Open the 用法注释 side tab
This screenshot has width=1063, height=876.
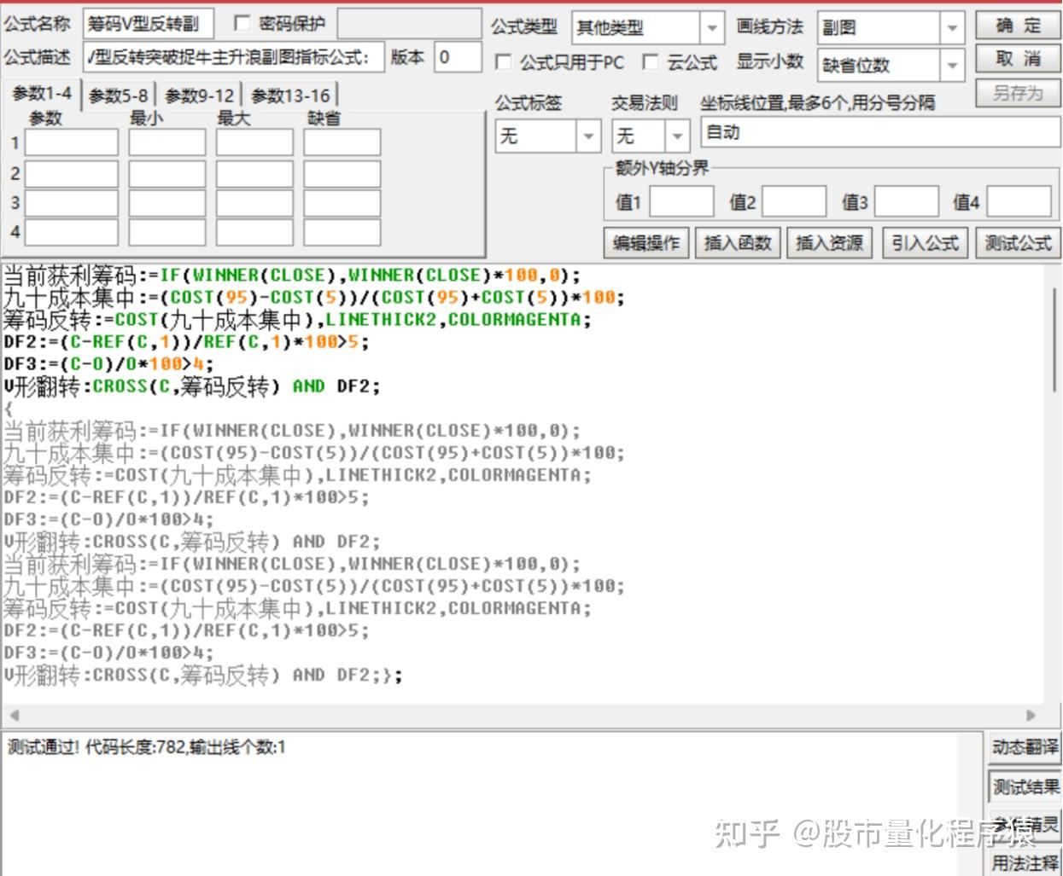click(x=1025, y=863)
